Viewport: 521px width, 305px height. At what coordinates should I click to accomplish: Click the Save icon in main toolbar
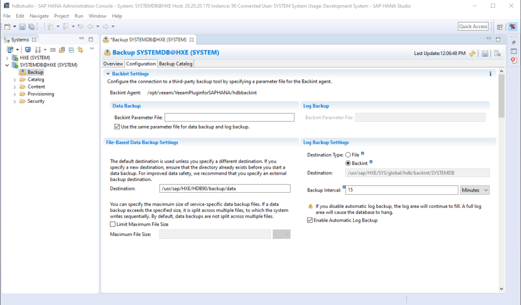22,26
